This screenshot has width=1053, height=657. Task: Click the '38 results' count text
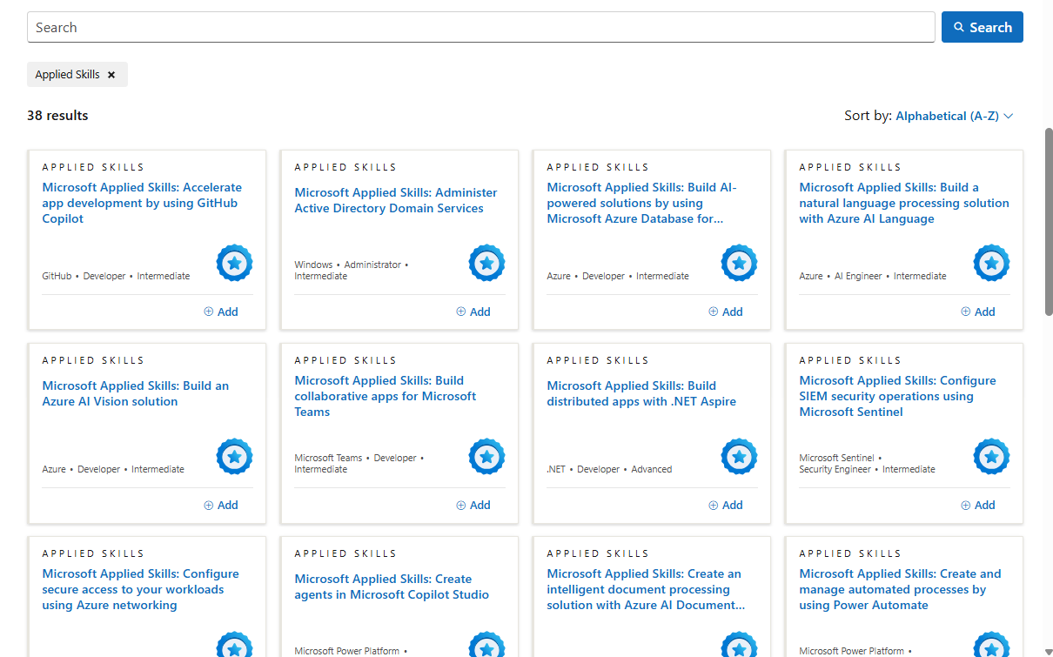(57, 116)
